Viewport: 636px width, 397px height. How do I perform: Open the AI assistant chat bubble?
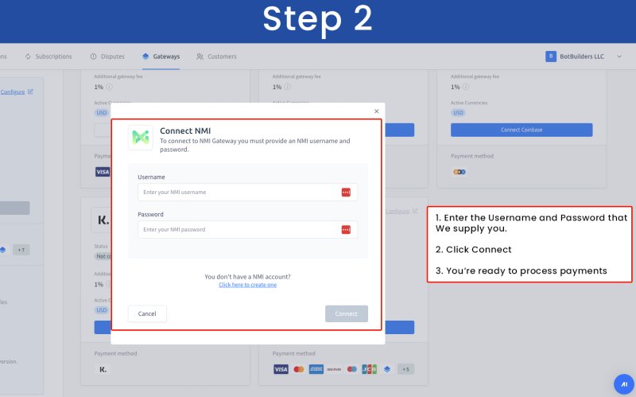click(624, 384)
